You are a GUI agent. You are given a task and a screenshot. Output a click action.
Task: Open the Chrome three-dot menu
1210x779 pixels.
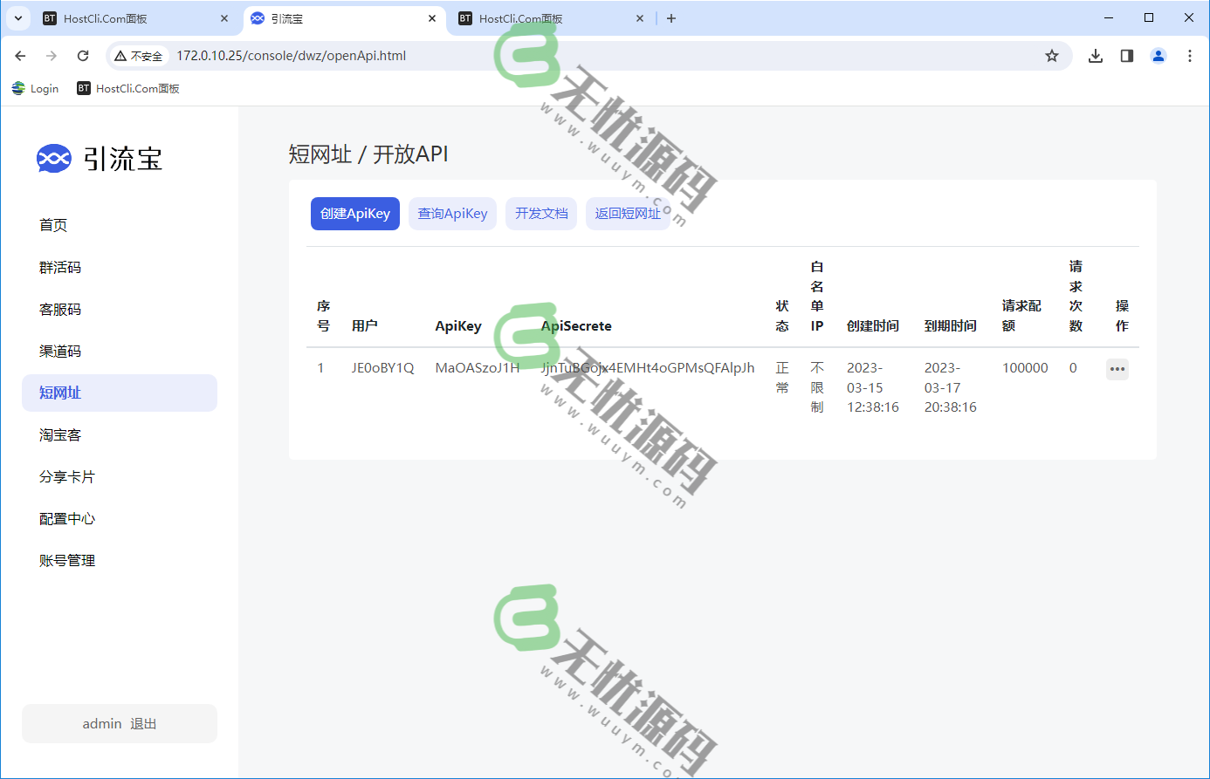click(1189, 55)
